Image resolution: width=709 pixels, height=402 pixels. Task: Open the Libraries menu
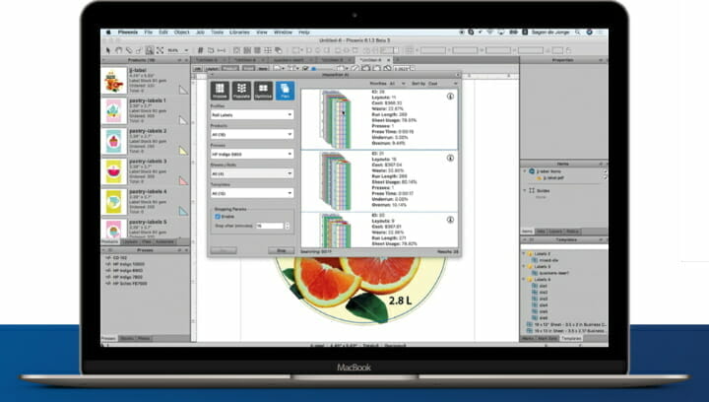239,33
